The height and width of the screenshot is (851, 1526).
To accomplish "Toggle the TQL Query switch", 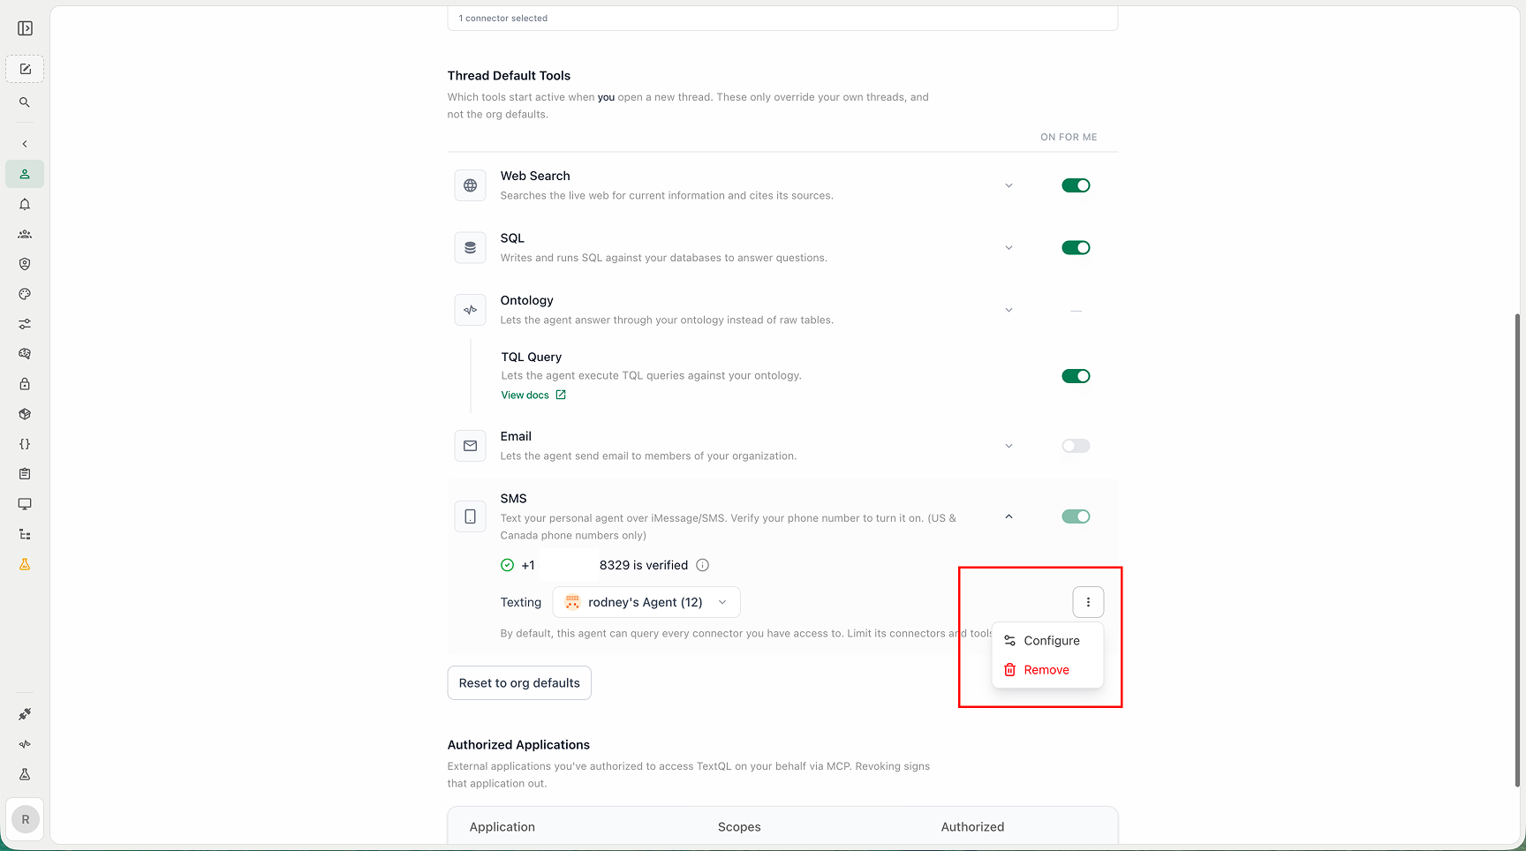I will pos(1076,376).
